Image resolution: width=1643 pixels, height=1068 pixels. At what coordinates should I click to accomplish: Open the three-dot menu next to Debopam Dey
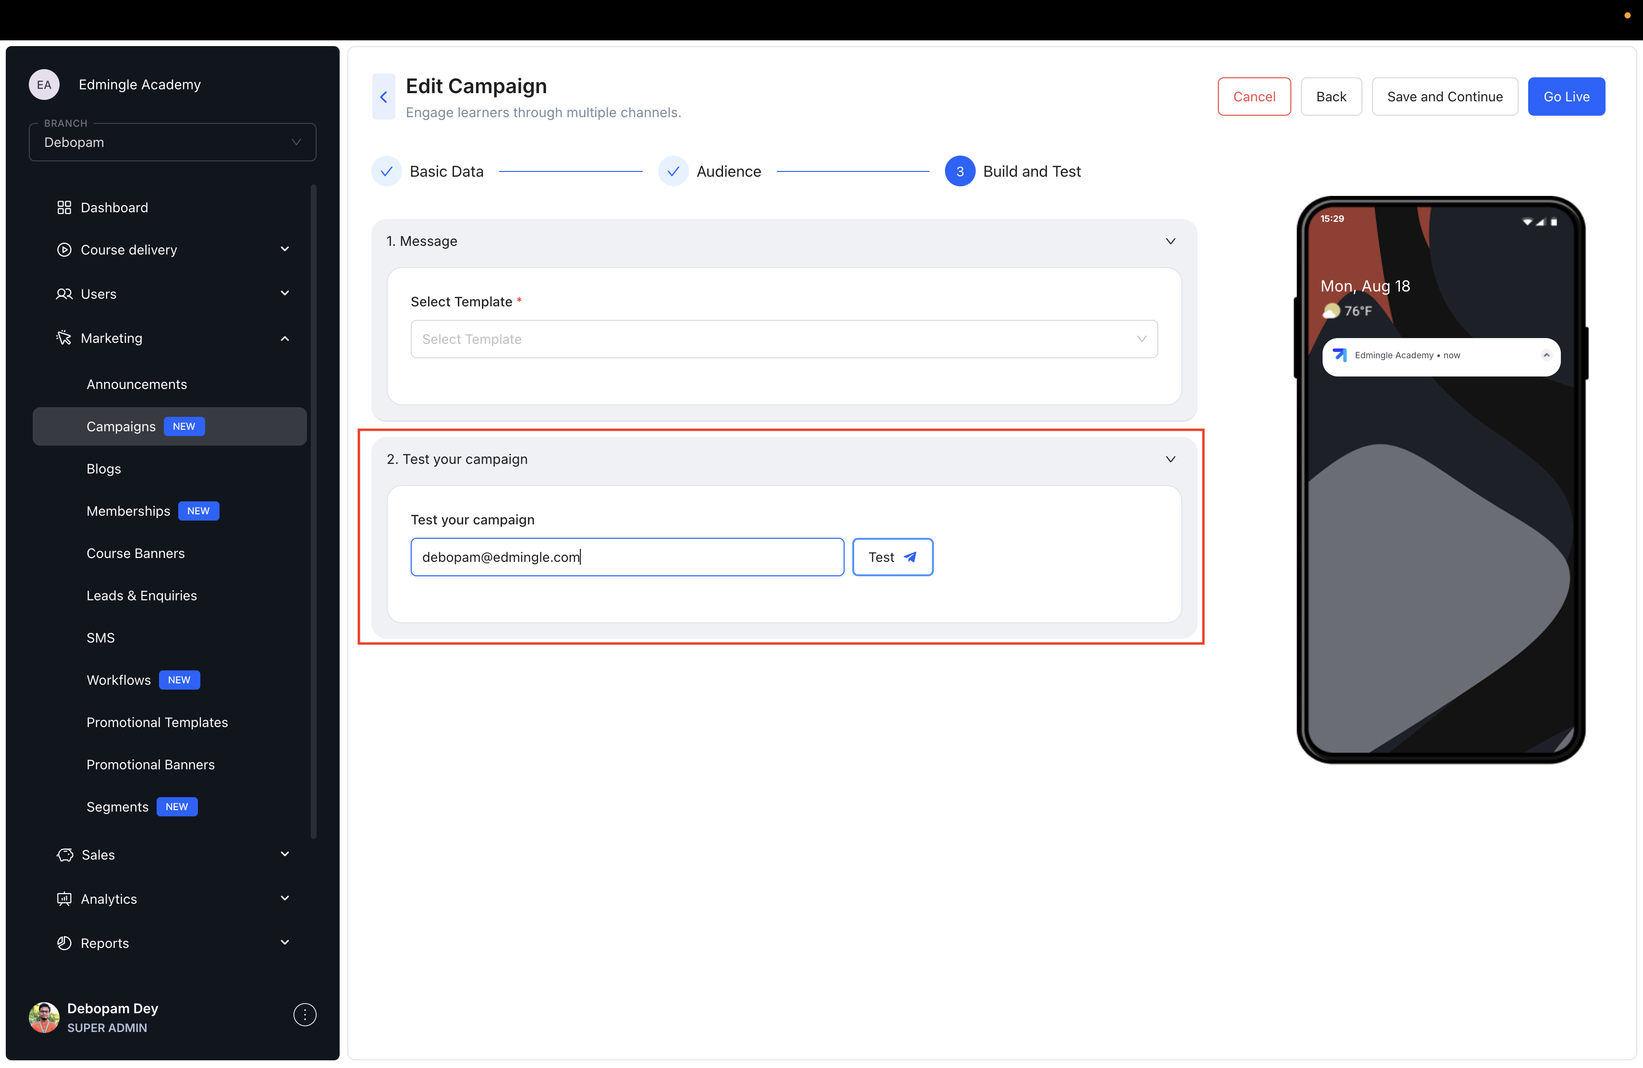pyautogui.click(x=305, y=1015)
